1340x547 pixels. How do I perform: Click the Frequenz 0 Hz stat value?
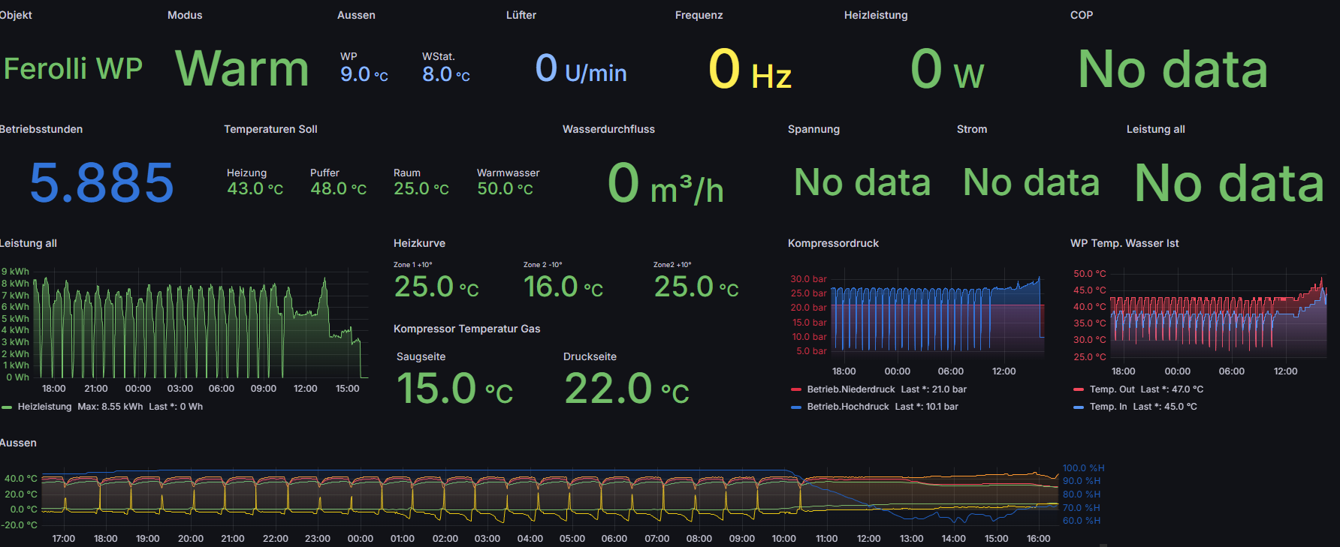(750, 70)
